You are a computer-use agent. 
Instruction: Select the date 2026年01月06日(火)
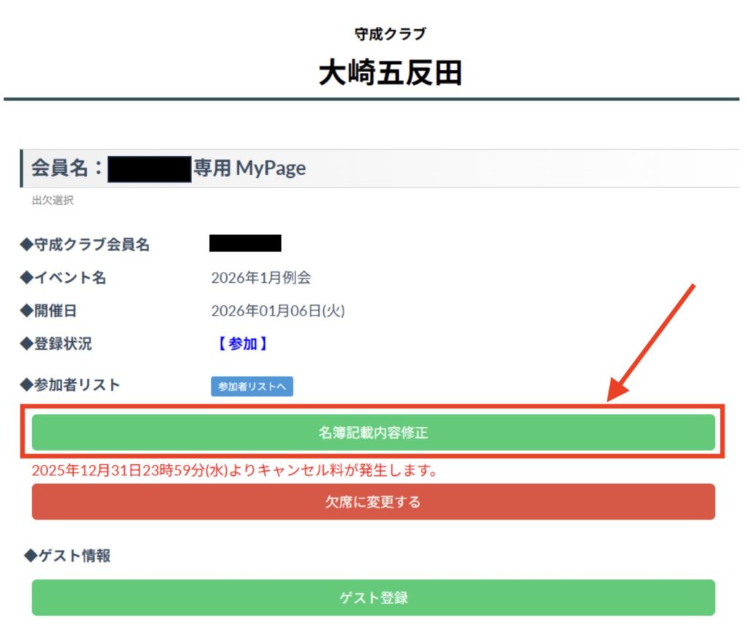point(278,311)
